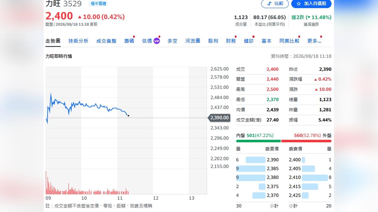Click the bid price 2,385 row
This screenshot has width=378, height=212.
pos(257,169)
